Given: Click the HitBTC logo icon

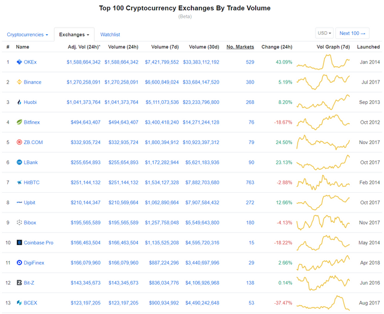Looking at the screenshot, I should click(x=19, y=183).
